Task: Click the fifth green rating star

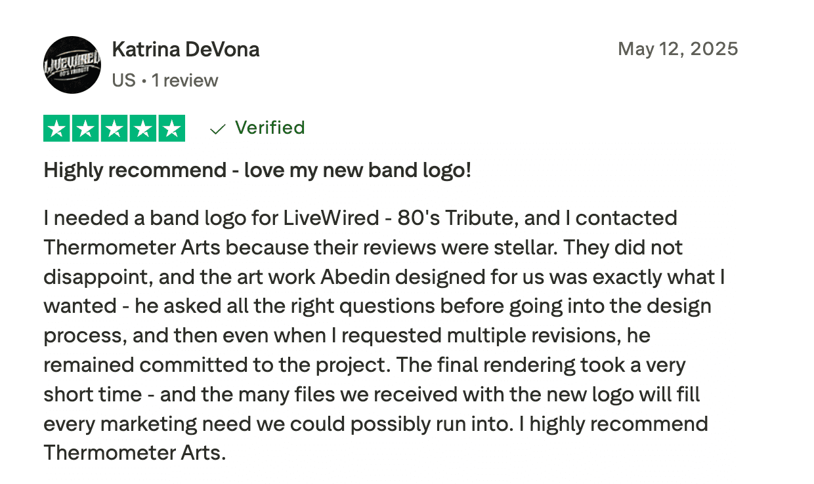Action: tap(171, 129)
